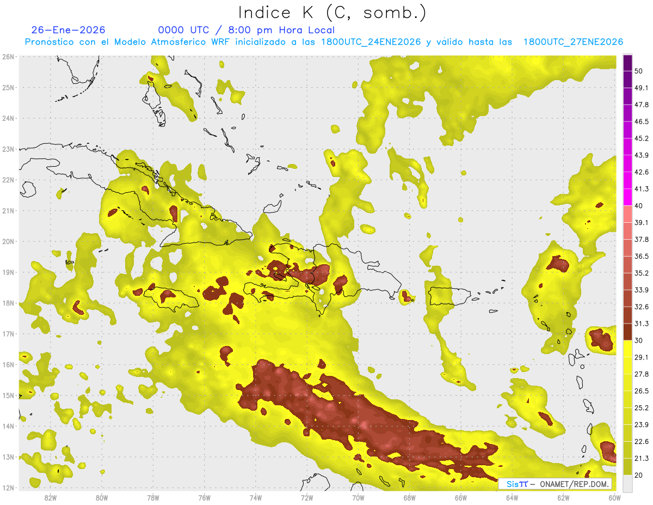Click the colorbar value "32.6"
Viewport: 653px width, 505px height.
pos(641,307)
